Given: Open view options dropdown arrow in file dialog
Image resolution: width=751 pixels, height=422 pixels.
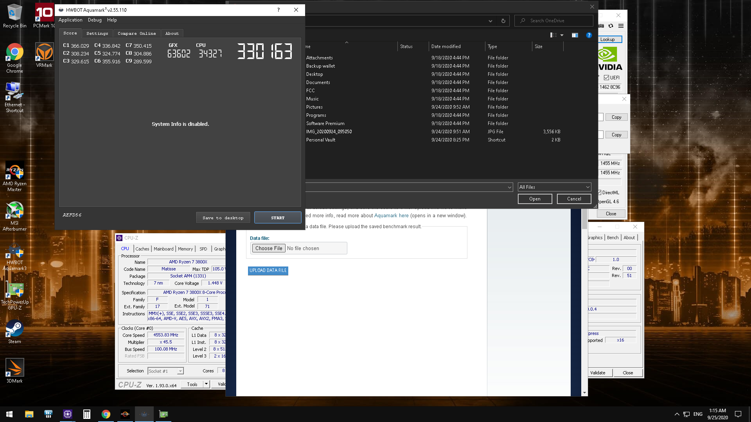Looking at the screenshot, I should click(x=562, y=35).
